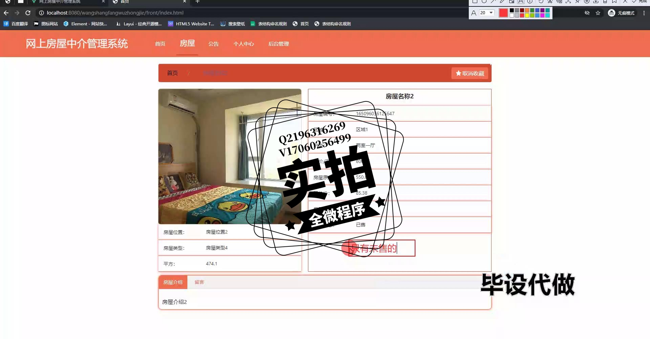Click the 首页 breadcrumb link
Image resolution: width=650 pixels, height=339 pixels.
172,73
